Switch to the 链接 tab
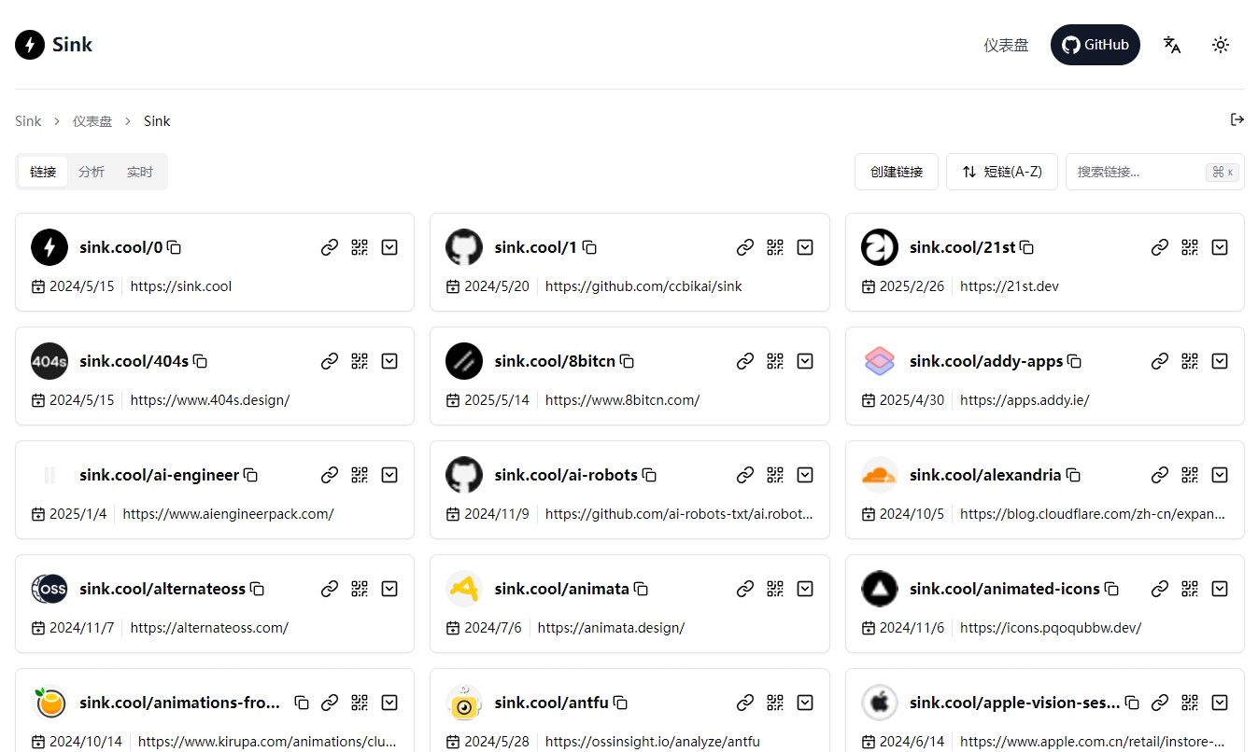 coord(43,172)
